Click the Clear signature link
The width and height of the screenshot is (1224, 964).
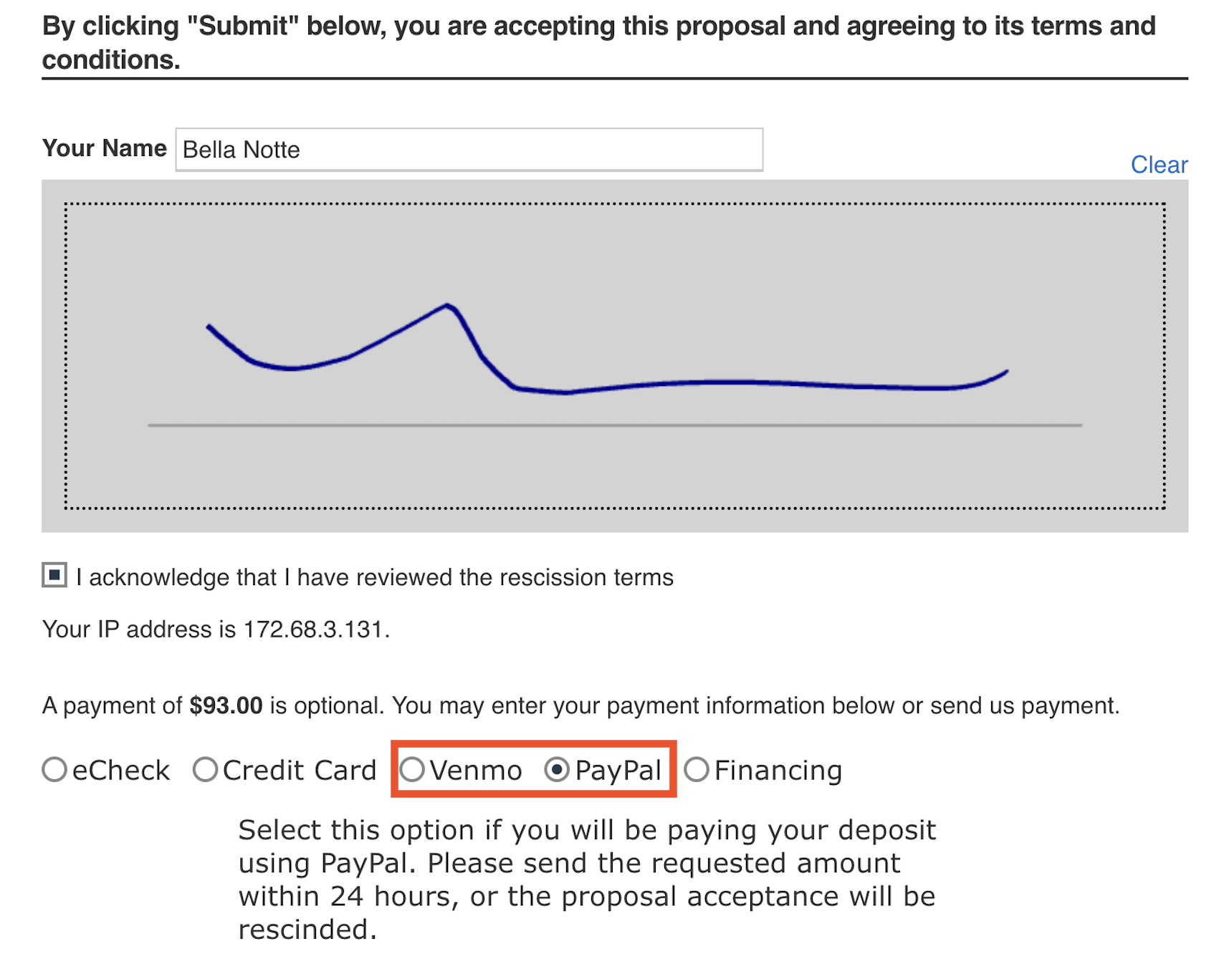(x=1158, y=165)
